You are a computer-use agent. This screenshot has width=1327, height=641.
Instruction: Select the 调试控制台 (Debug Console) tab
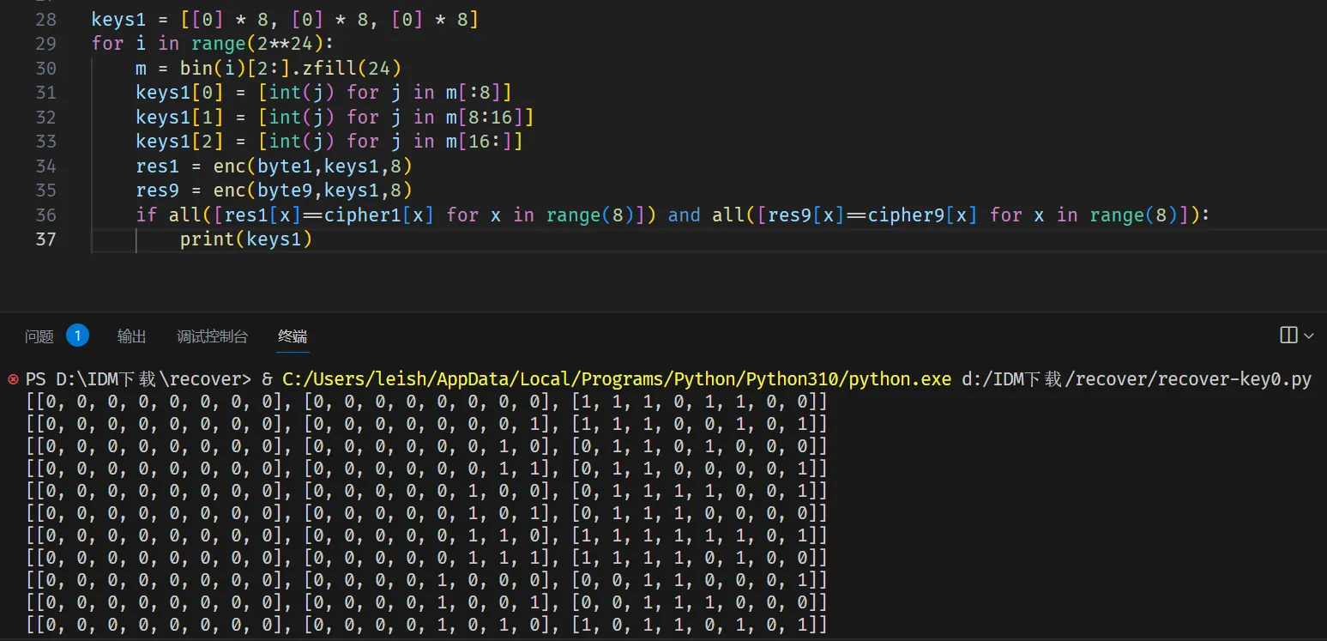pos(212,336)
